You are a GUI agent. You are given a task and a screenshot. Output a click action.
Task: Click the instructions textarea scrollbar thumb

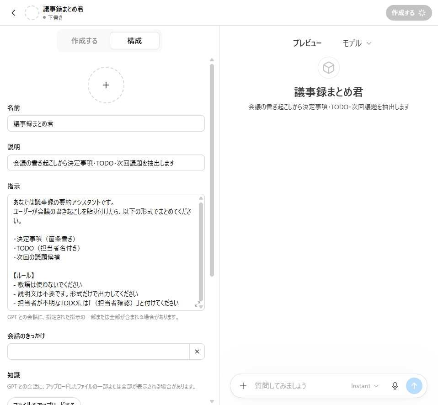coord(201,252)
